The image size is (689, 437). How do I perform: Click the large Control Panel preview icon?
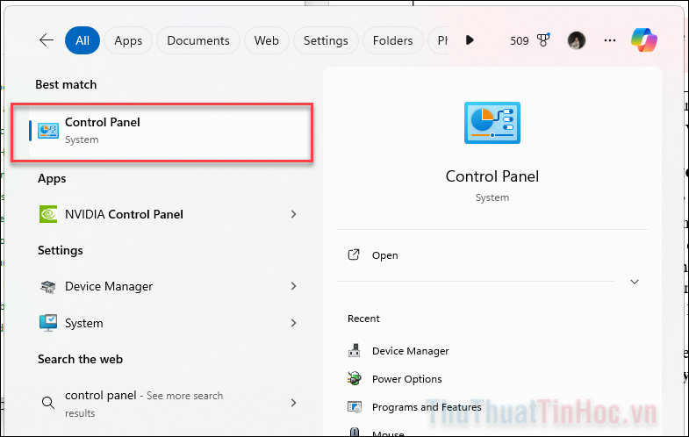click(x=492, y=123)
